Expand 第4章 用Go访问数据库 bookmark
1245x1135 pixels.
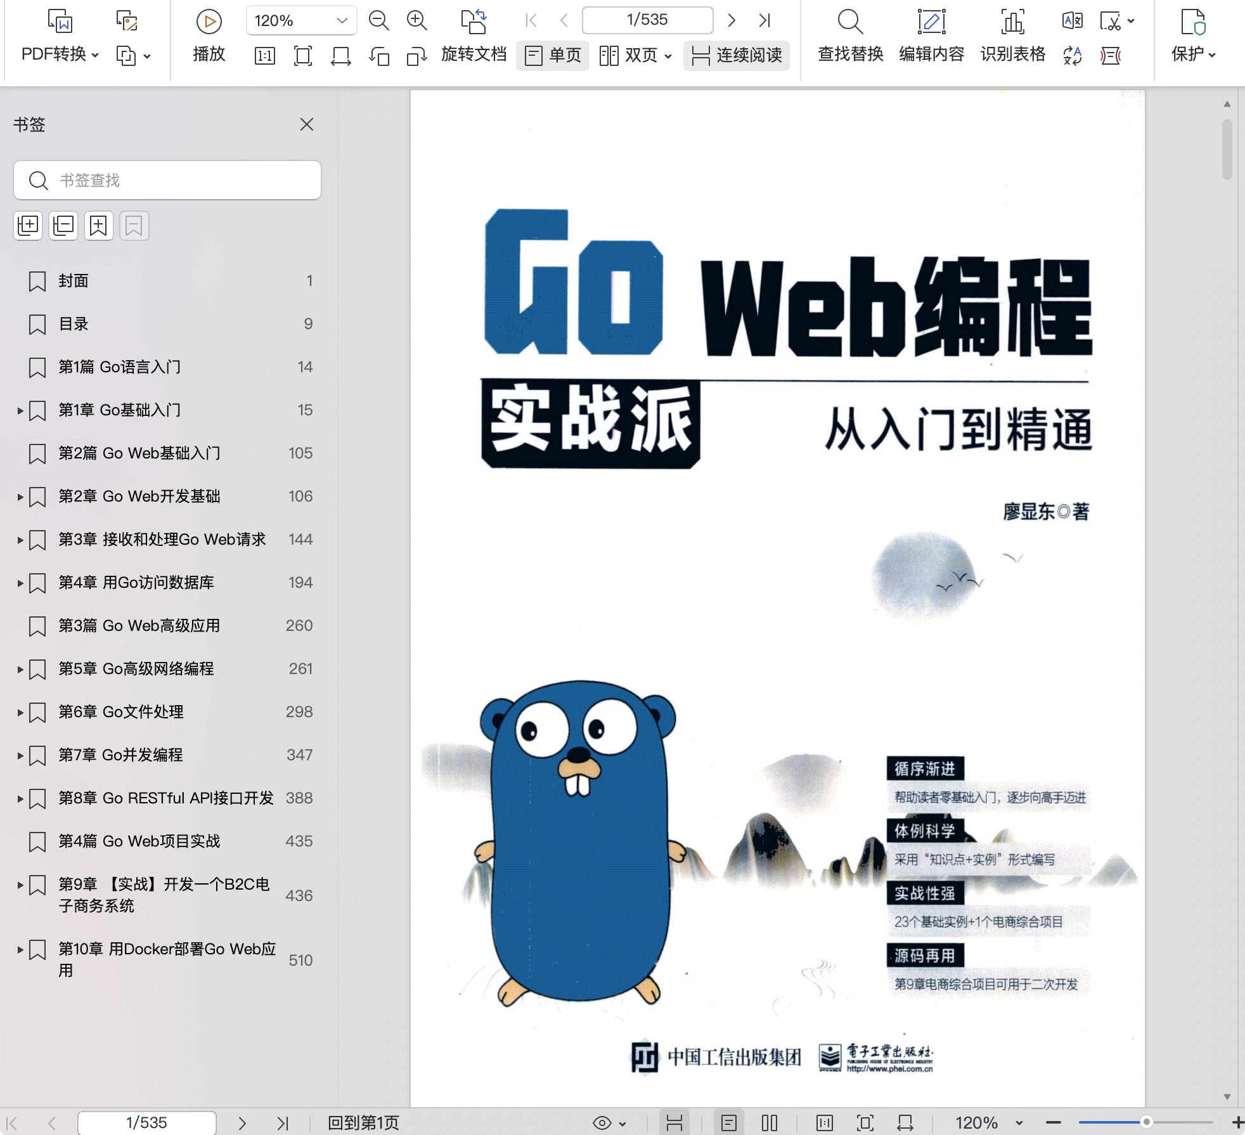click(20, 583)
